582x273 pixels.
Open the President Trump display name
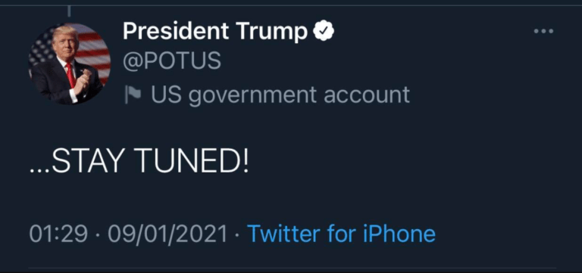pos(215,32)
